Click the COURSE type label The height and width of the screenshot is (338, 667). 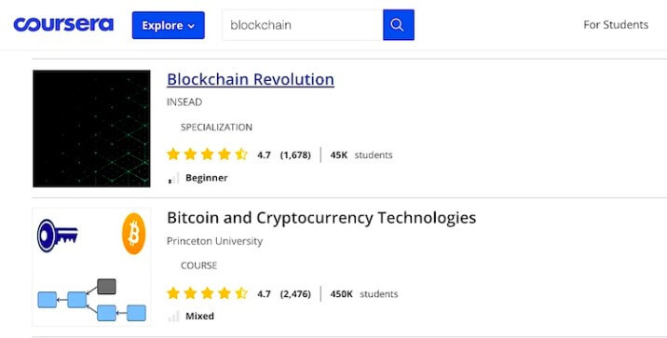(198, 265)
